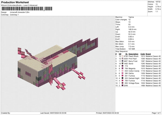
Task: Click the barcode under the worksheet title
Action: [x=27, y=9]
